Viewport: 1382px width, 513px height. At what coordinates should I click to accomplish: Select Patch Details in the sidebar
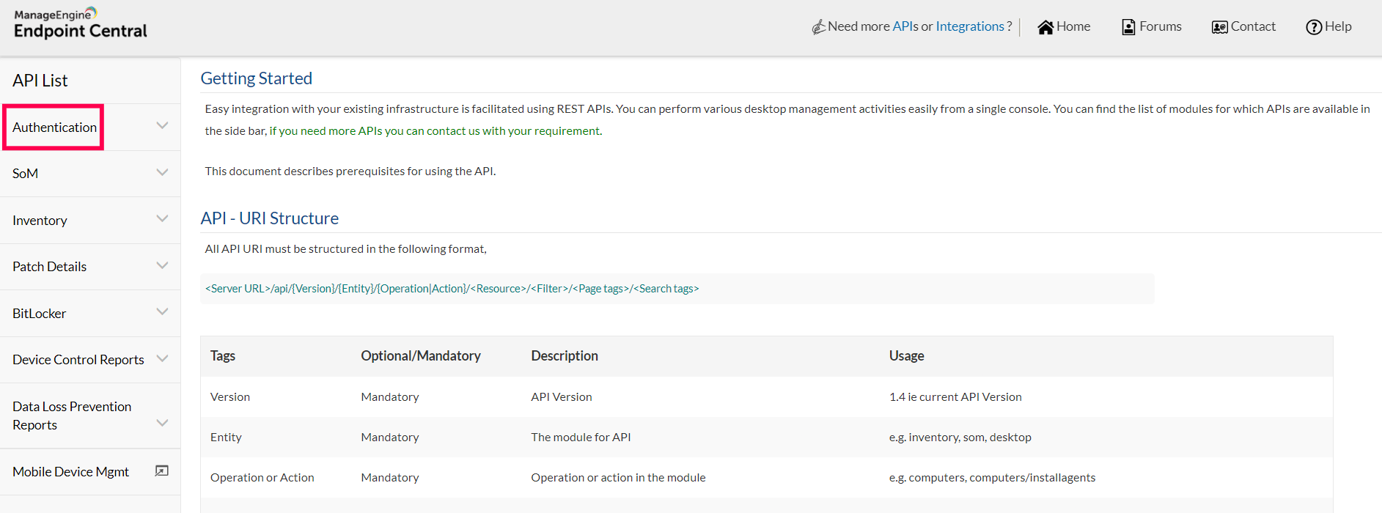(x=49, y=267)
